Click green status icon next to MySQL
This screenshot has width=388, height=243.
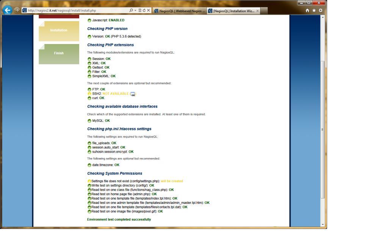(89, 121)
